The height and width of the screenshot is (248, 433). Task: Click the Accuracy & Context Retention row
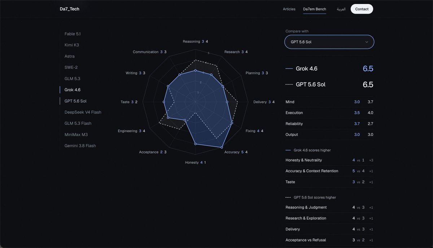329,171
